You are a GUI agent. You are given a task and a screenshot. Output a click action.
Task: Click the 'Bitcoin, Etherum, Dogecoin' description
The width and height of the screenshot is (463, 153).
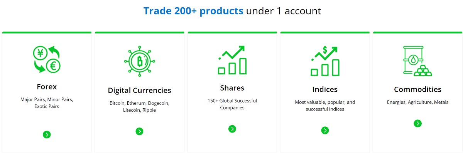point(140,103)
